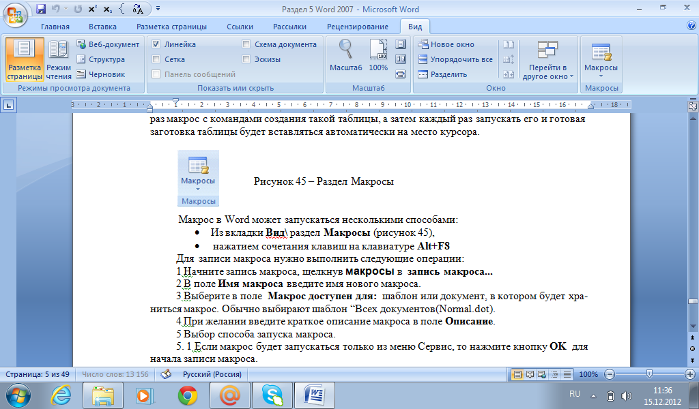
Task: Click the zoom slider in the status bar
Action: click(x=648, y=374)
